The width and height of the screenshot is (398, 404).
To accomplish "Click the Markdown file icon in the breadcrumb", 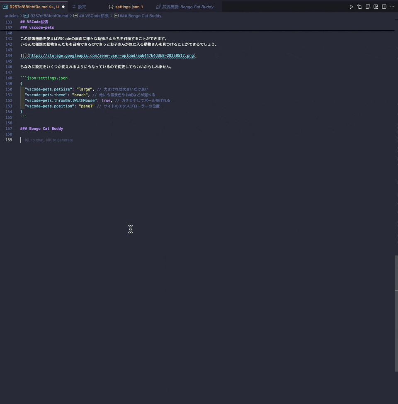I will 26,16.
